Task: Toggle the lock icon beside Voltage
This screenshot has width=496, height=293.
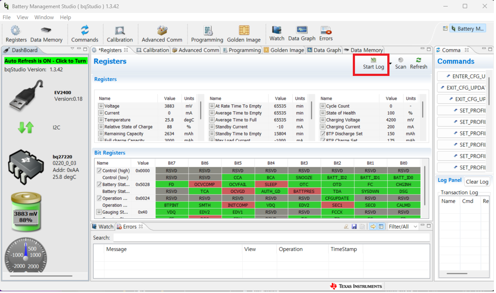Action: (x=101, y=106)
